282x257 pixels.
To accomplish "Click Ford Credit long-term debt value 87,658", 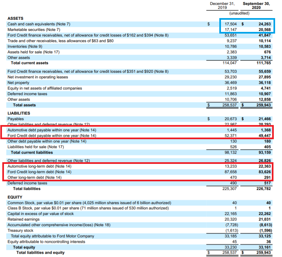I will tap(230, 172).
